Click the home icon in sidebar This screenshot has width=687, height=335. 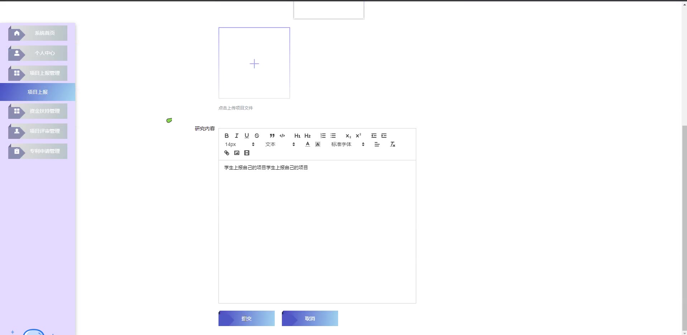[17, 33]
